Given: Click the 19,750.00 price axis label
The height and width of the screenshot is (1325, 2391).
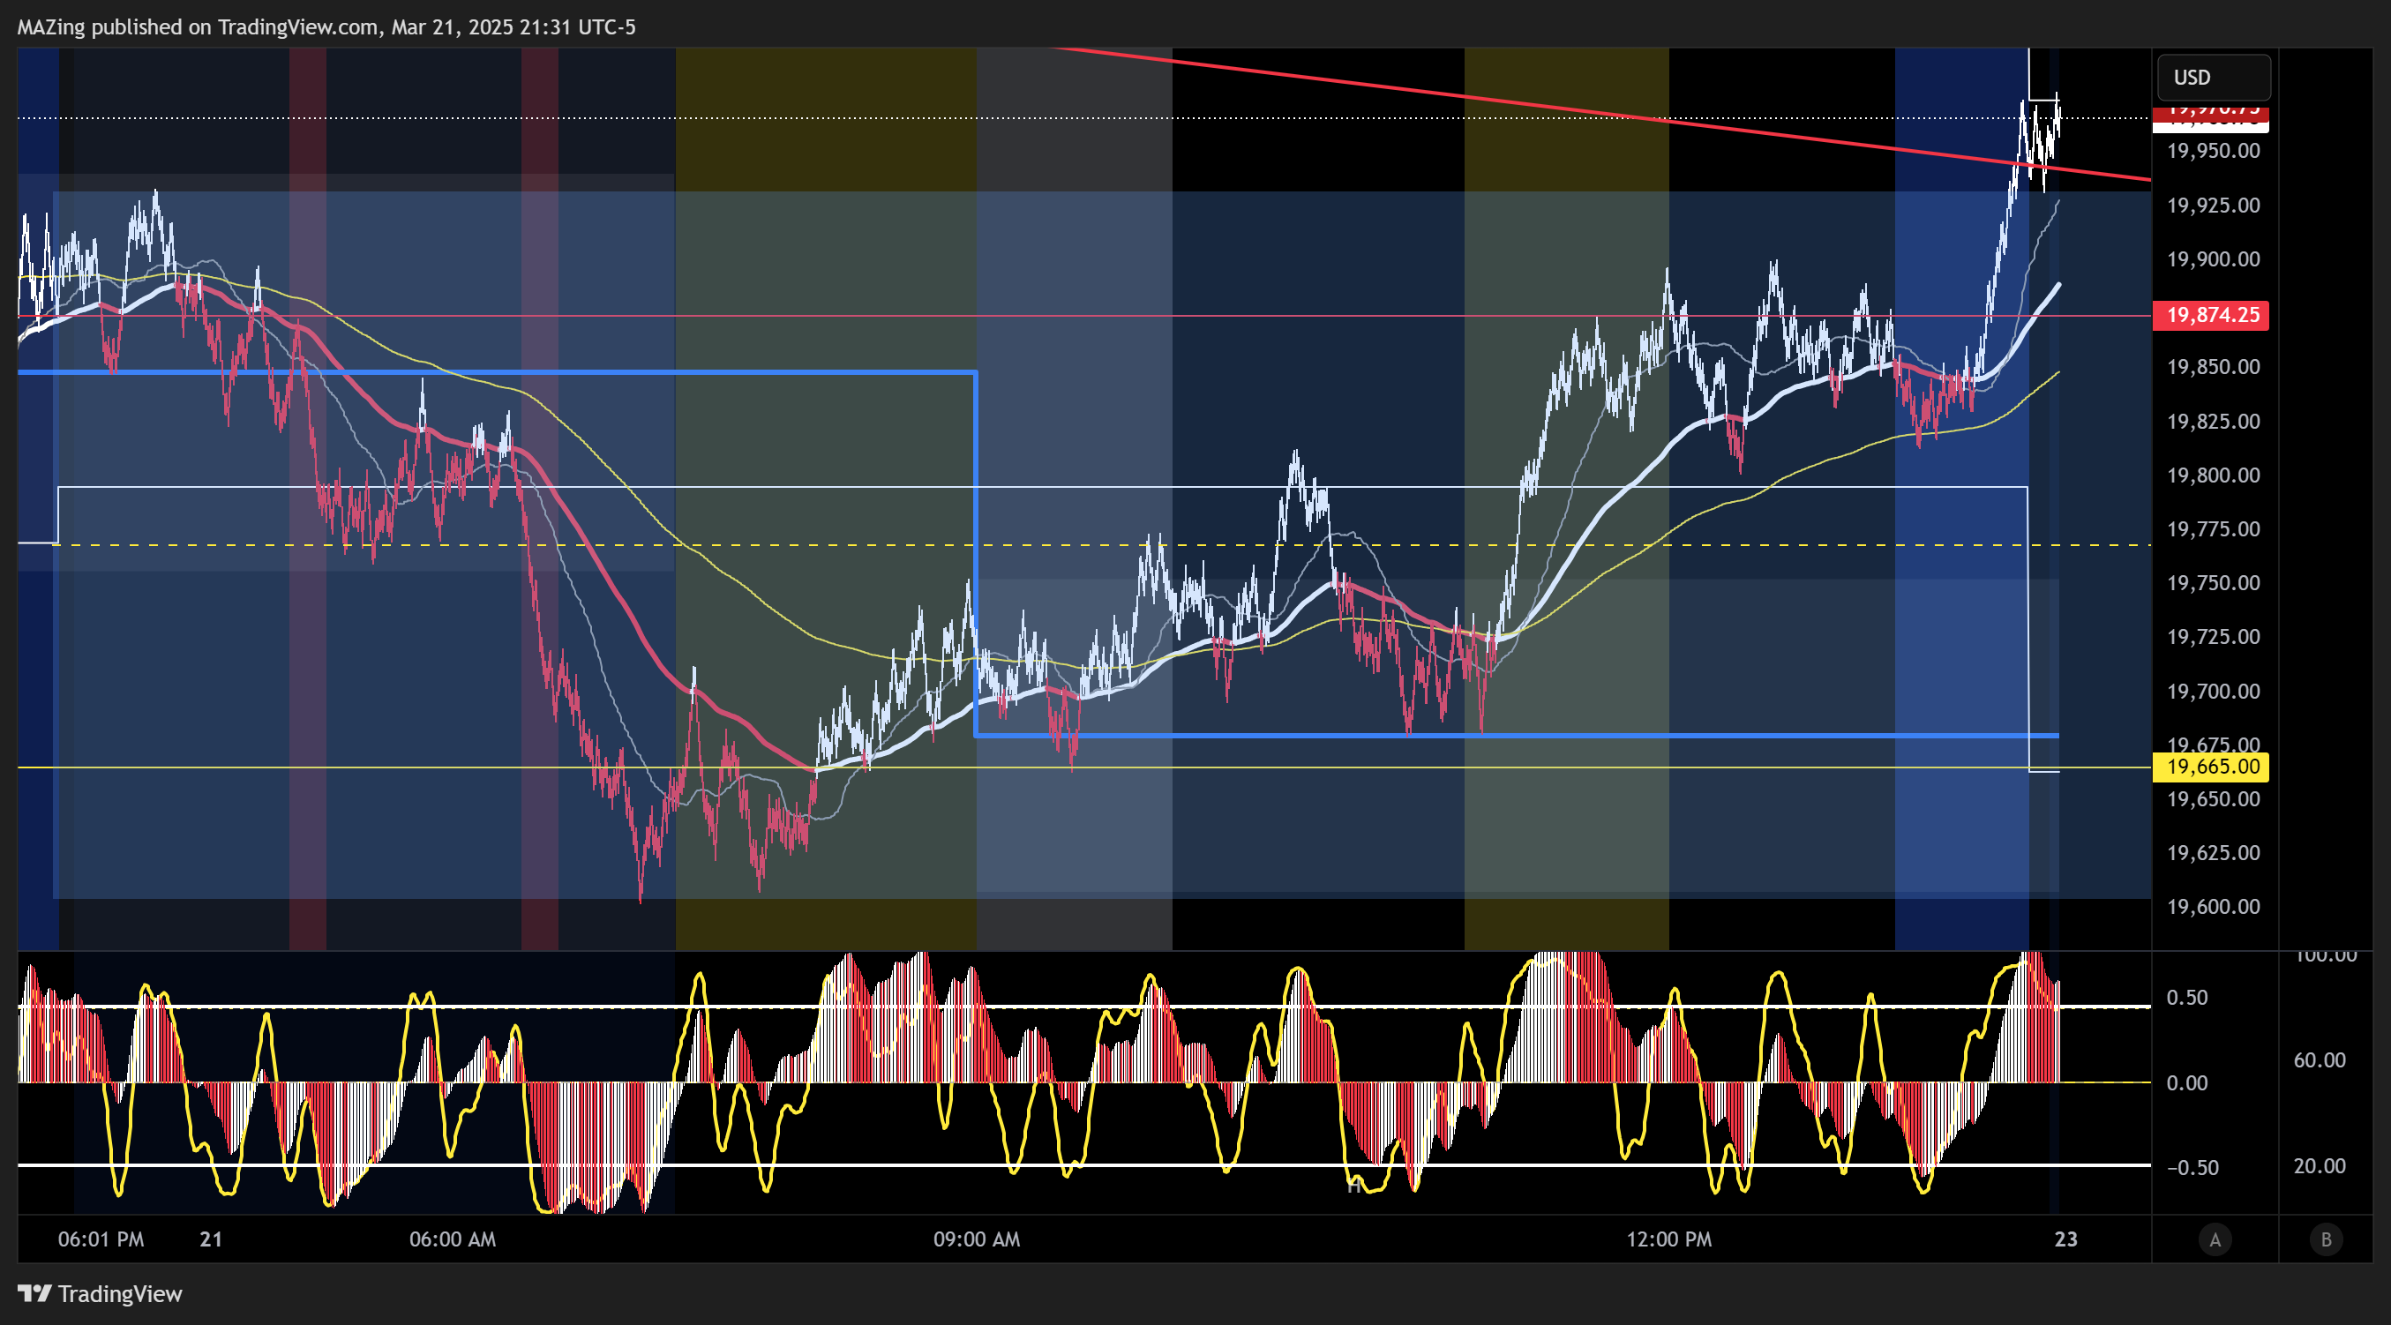Looking at the screenshot, I should pyautogui.click(x=2213, y=583).
